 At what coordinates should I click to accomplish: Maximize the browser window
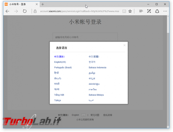pos(156,4)
